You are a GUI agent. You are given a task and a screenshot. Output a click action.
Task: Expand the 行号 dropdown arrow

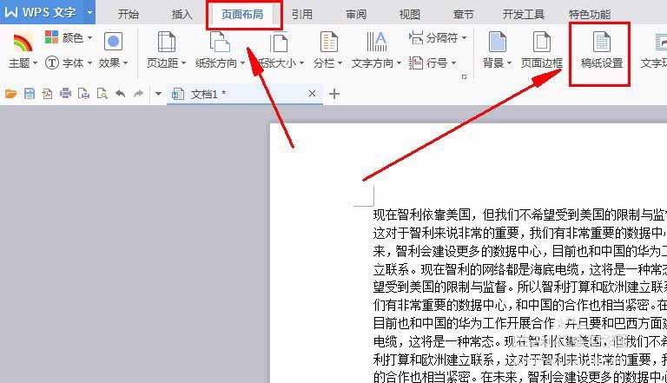(x=453, y=63)
